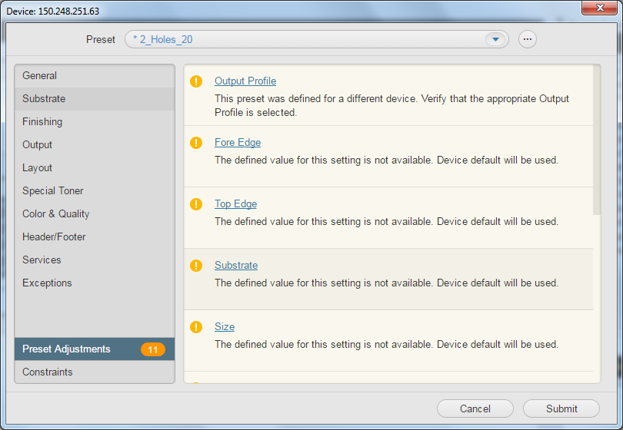Open the General settings tab
Image resolution: width=623 pixels, height=430 pixels.
coord(40,76)
